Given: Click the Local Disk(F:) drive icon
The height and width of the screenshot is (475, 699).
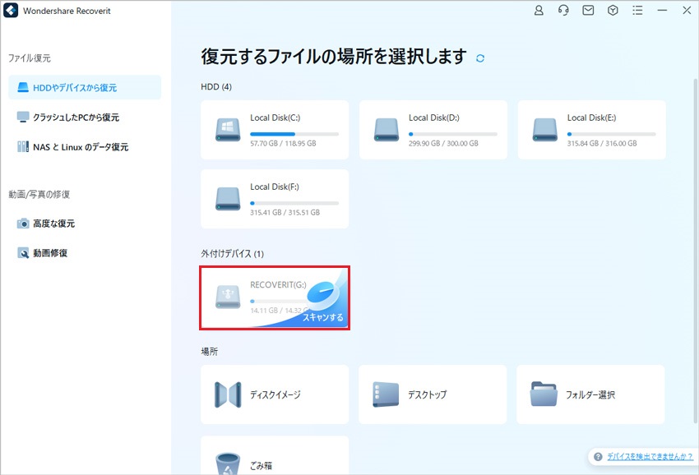Looking at the screenshot, I should tap(228, 199).
